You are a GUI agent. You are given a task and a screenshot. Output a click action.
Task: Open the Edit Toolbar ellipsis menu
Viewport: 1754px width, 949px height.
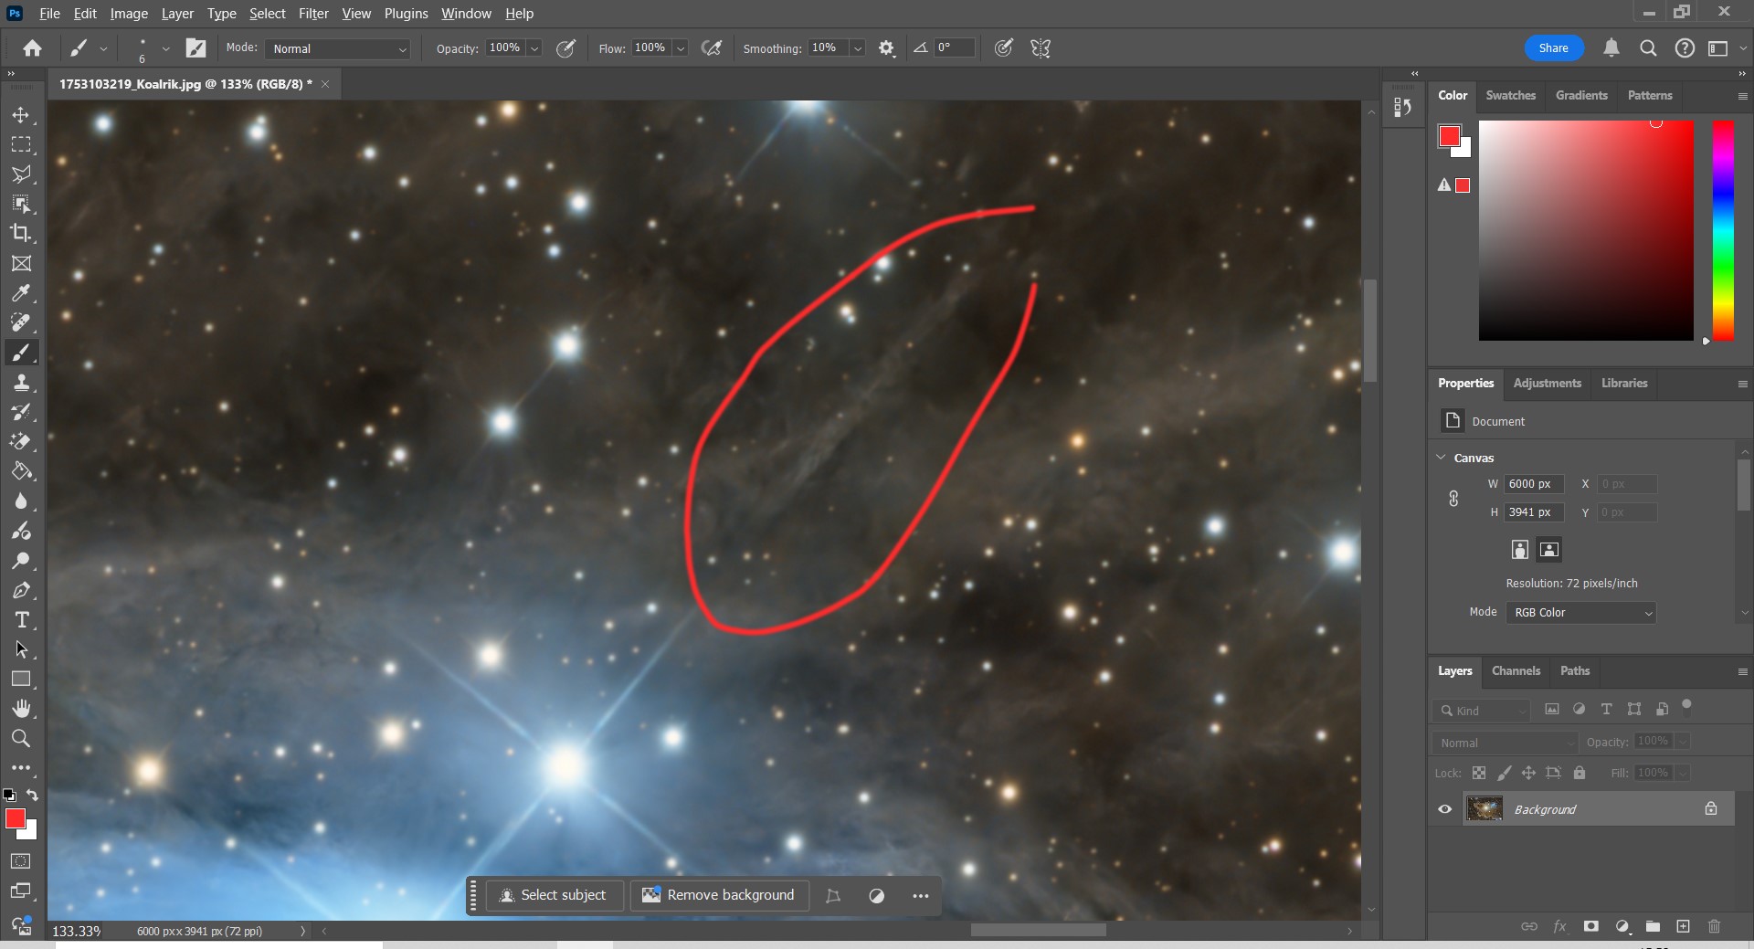21,768
